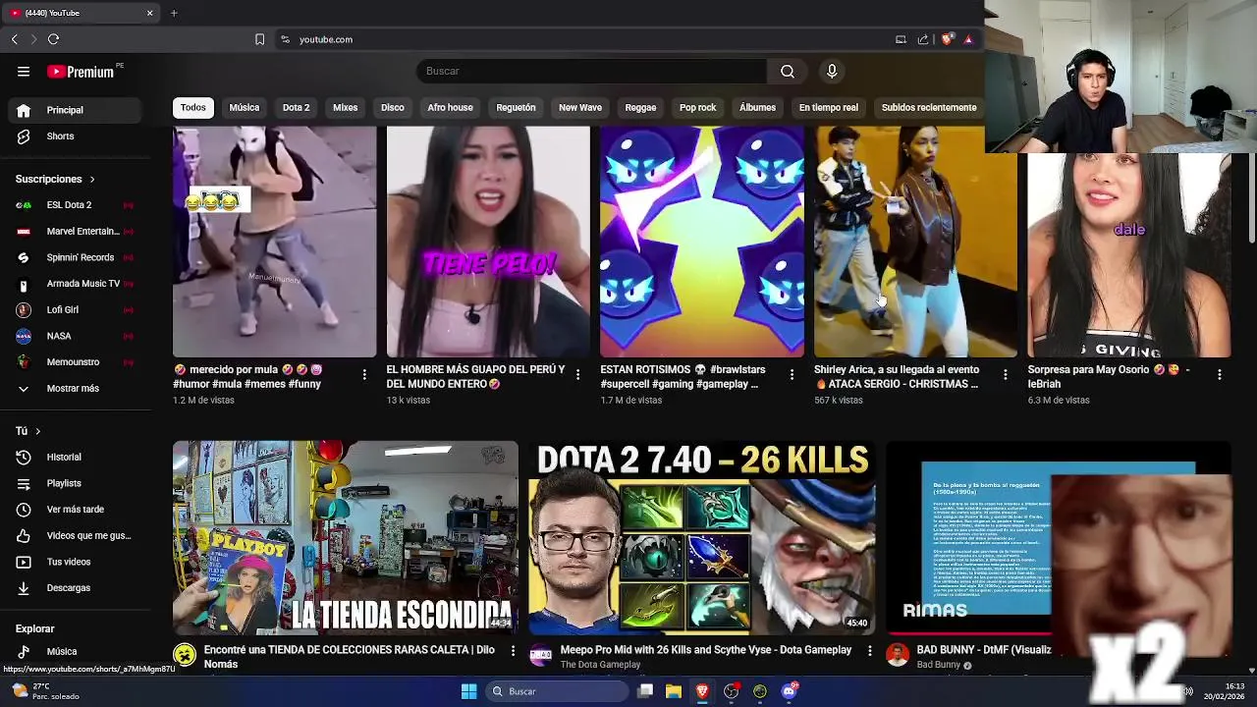Open options for May Osorio short
1257x707 pixels.
pyautogui.click(x=1219, y=374)
